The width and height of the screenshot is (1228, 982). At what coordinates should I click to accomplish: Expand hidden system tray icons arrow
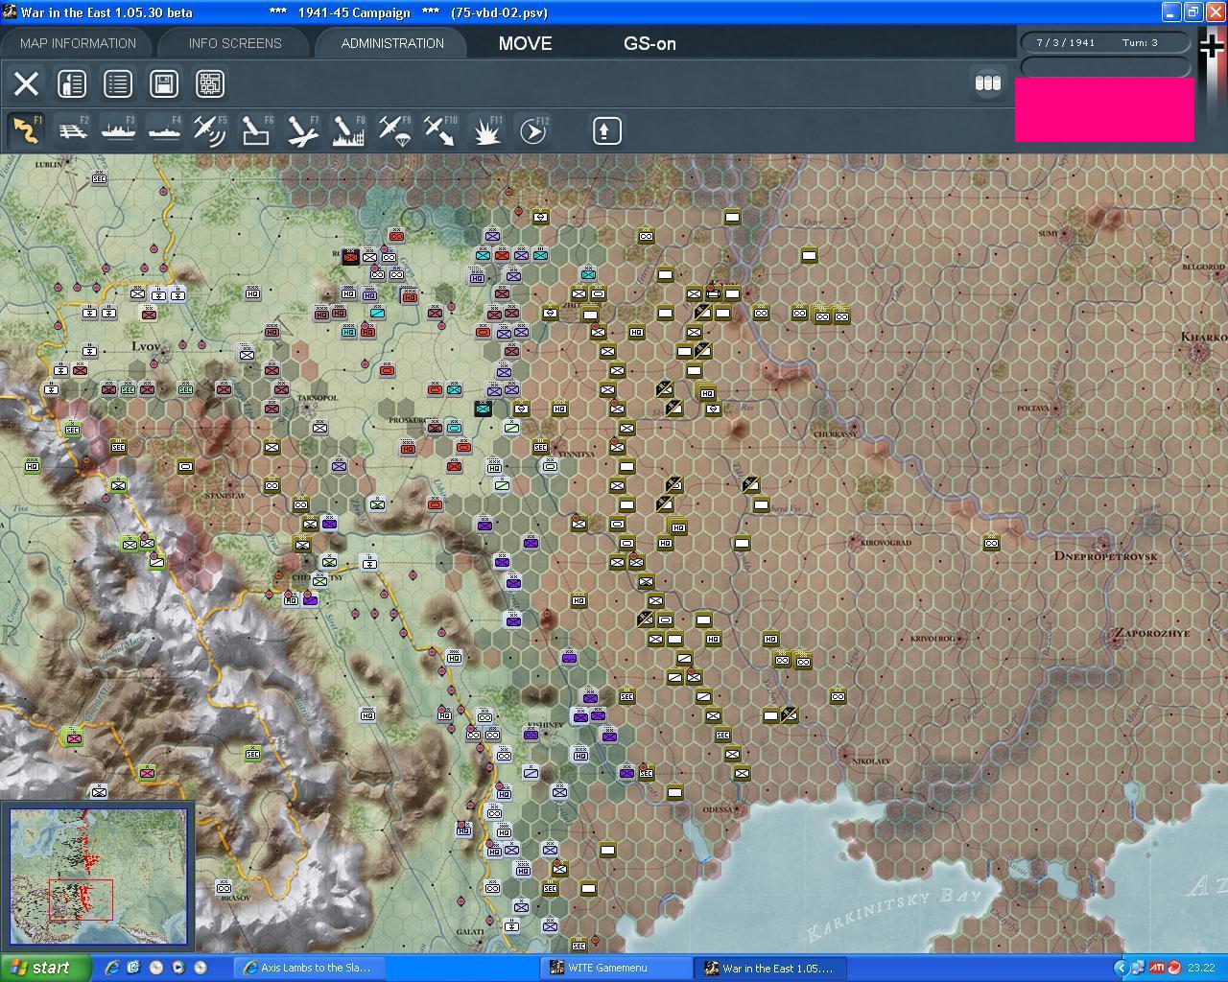pyautogui.click(x=1120, y=968)
